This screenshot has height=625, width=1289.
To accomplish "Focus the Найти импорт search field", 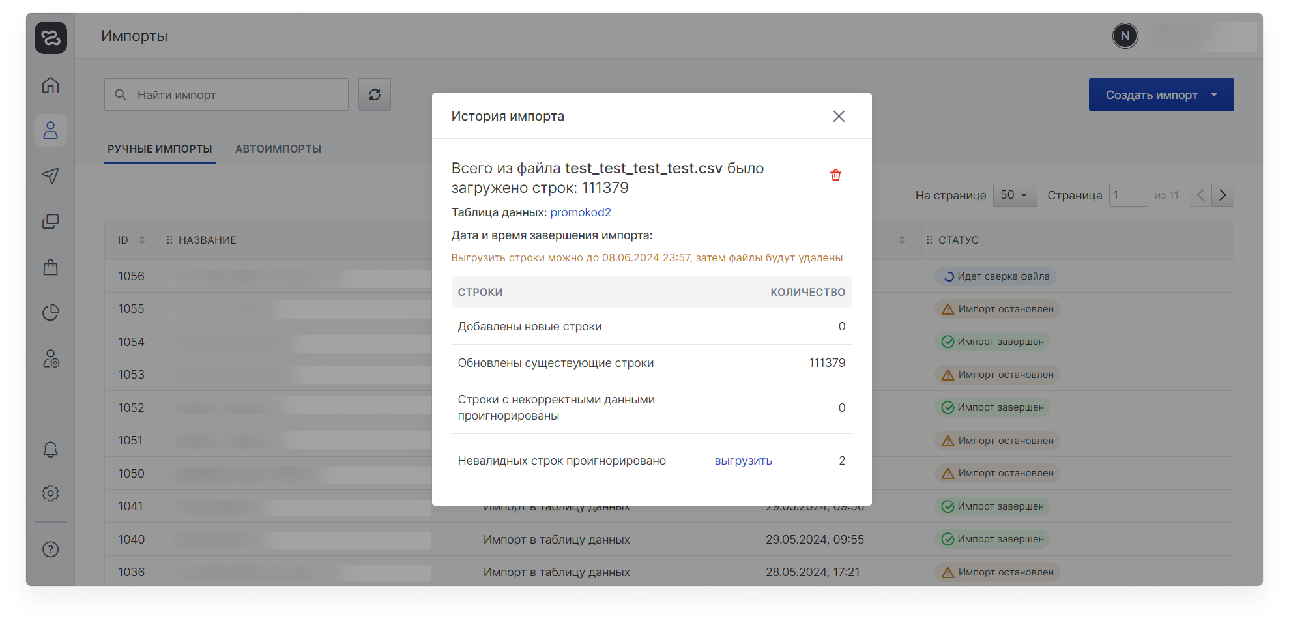I will 226,94.
